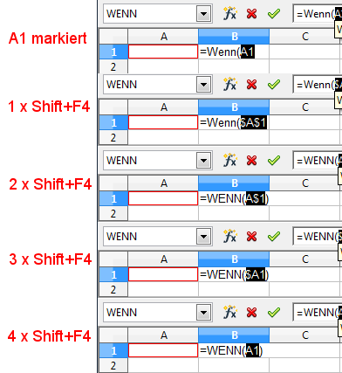Viewport: 342px width, 373px height.
Task: Click formula input line in '4 x Shift+F4' panel
Action: tap(318, 313)
